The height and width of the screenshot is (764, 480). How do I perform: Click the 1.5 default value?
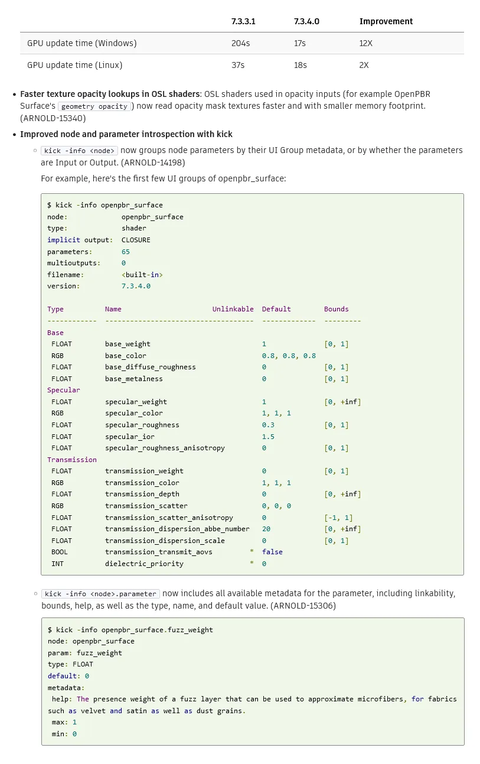click(268, 437)
